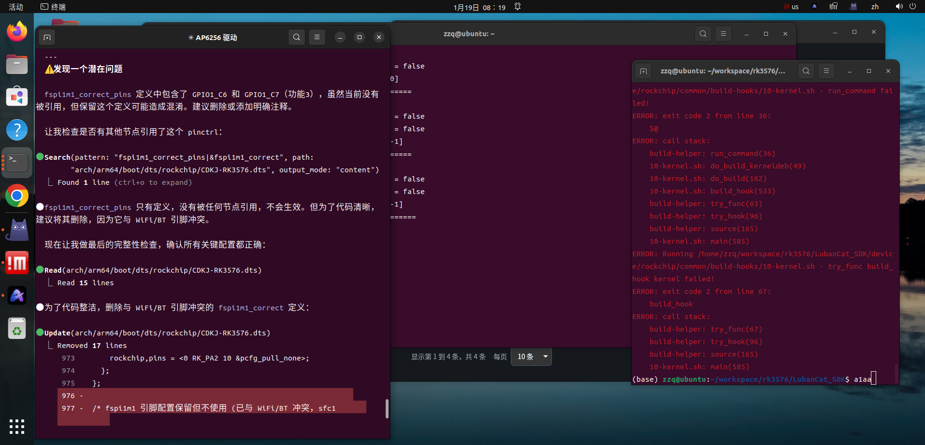Click 'ERROR: exit code 2 from line 67'
The height and width of the screenshot is (445, 925).
(702, 292)
